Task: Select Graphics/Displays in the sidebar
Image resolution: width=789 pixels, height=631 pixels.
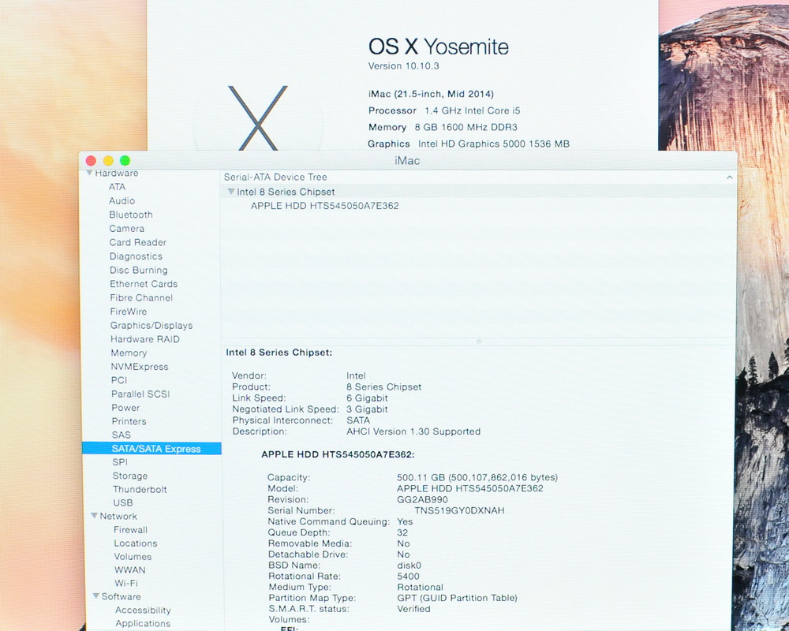Action: 151,326
